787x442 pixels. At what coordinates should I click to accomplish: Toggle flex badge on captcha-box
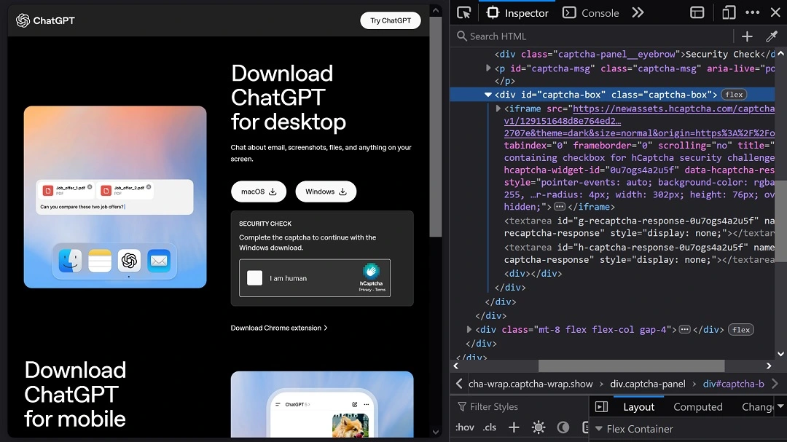point(734,95)
